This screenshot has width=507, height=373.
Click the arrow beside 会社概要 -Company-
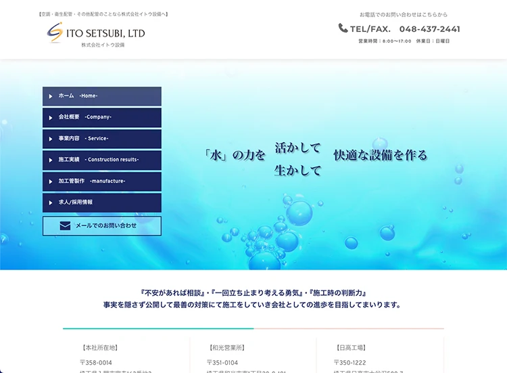[x=51, y=118]
